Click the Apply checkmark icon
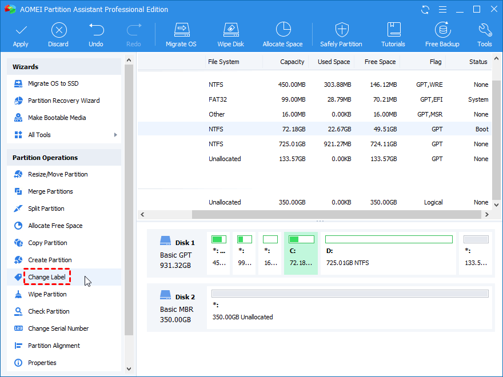This screenshot has height=377, width=503. point(21,30)
